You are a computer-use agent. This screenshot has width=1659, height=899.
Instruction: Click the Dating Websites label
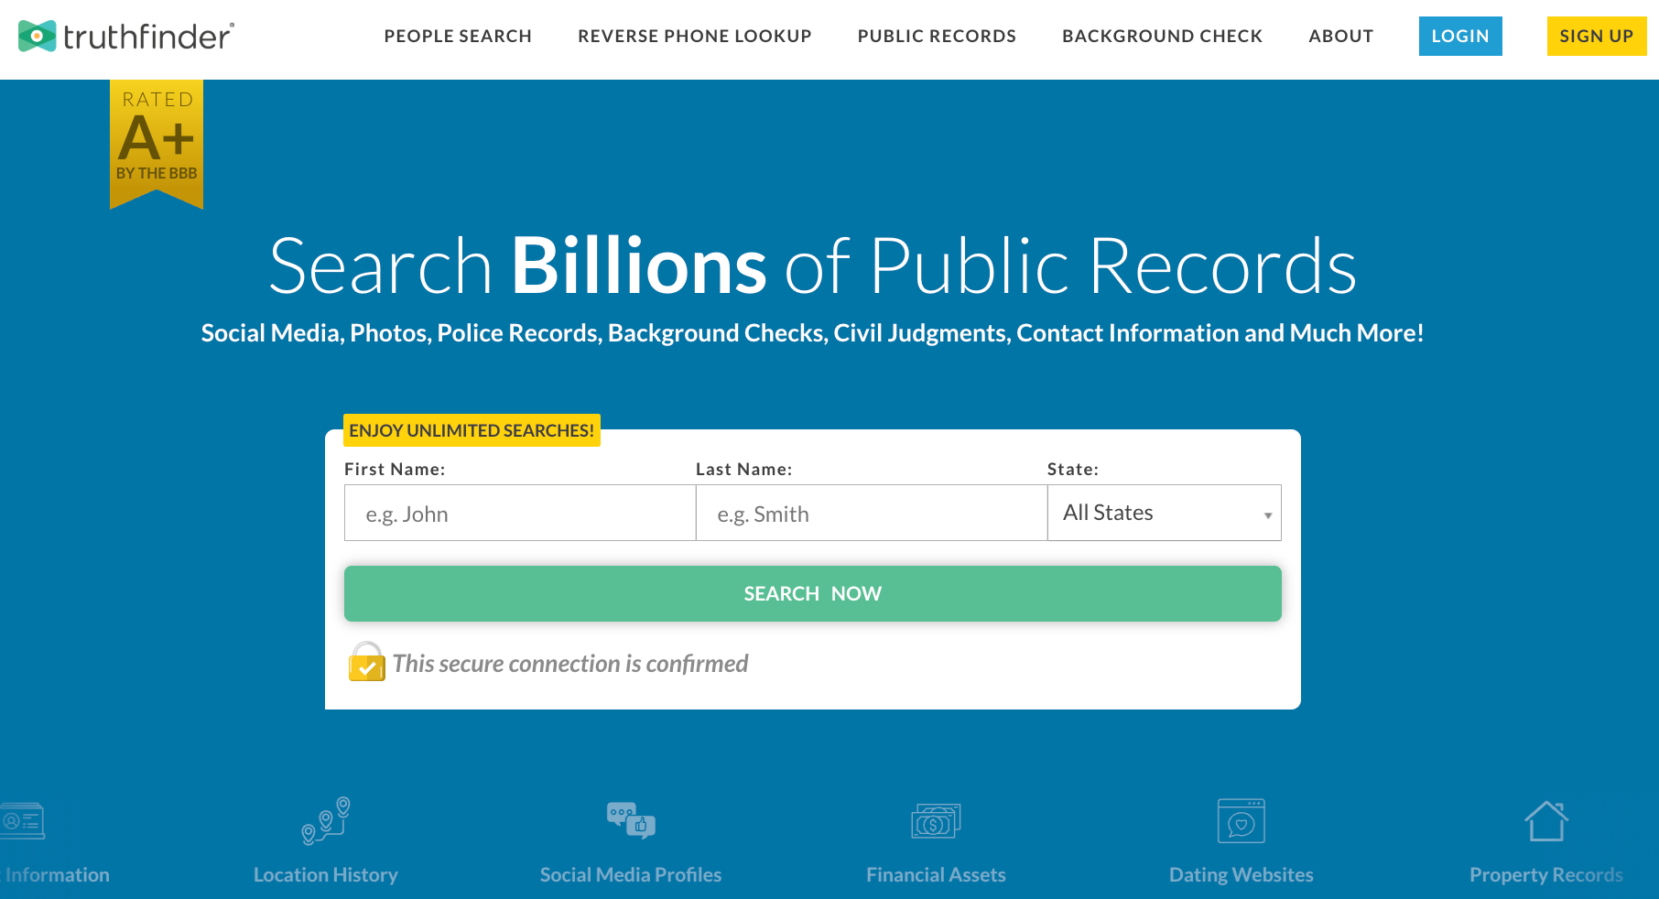click(x=1242, y=875)
